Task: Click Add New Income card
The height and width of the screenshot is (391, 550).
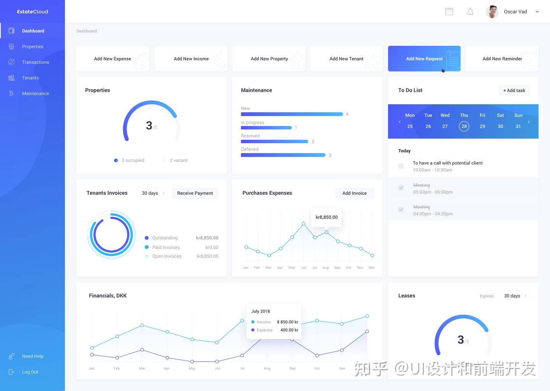Action: pos(191,58)
